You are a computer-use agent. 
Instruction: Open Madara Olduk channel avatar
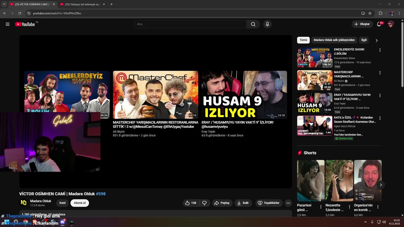(24, 203)
